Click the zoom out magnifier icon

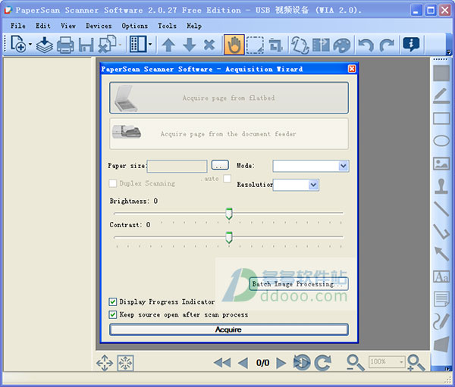tap(356, 363)
